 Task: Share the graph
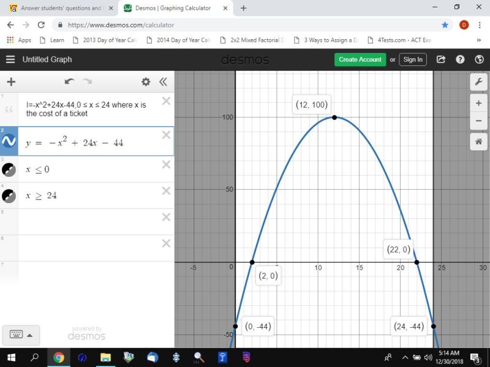[x=440, y=59]
